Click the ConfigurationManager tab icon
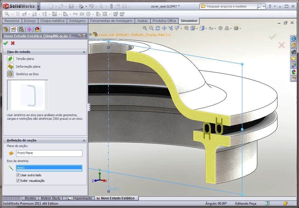 21,30
